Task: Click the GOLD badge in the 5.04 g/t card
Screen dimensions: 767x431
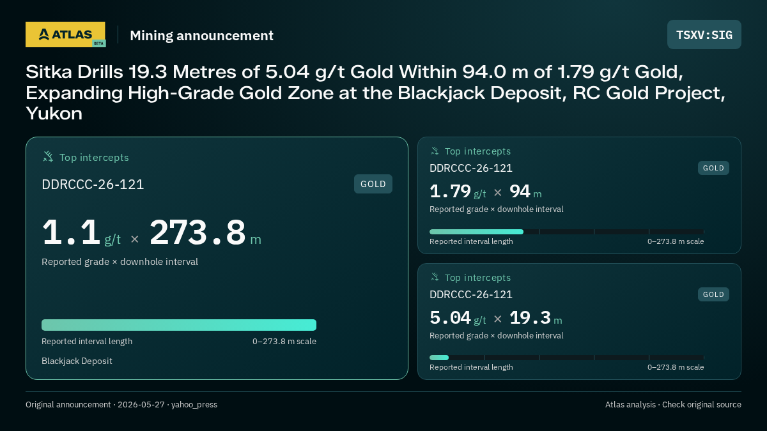Action: [x=713, y=294]
